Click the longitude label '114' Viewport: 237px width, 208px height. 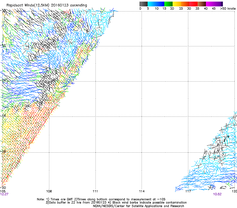click(142, 191)
